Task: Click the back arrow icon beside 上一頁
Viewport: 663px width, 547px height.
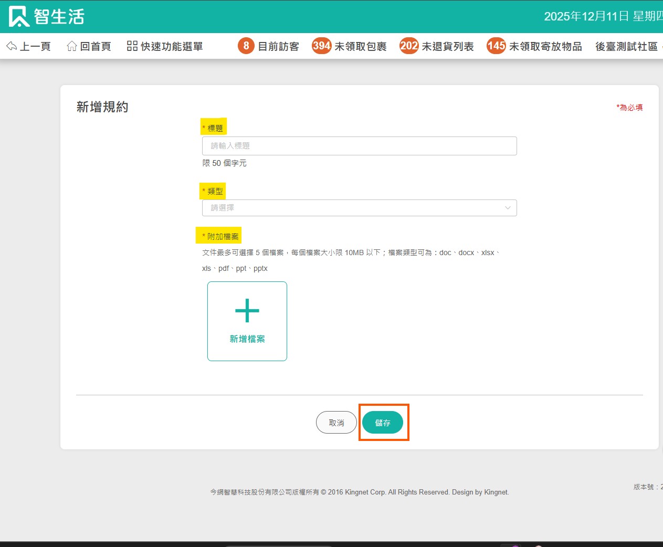Action: pos(12,46)
